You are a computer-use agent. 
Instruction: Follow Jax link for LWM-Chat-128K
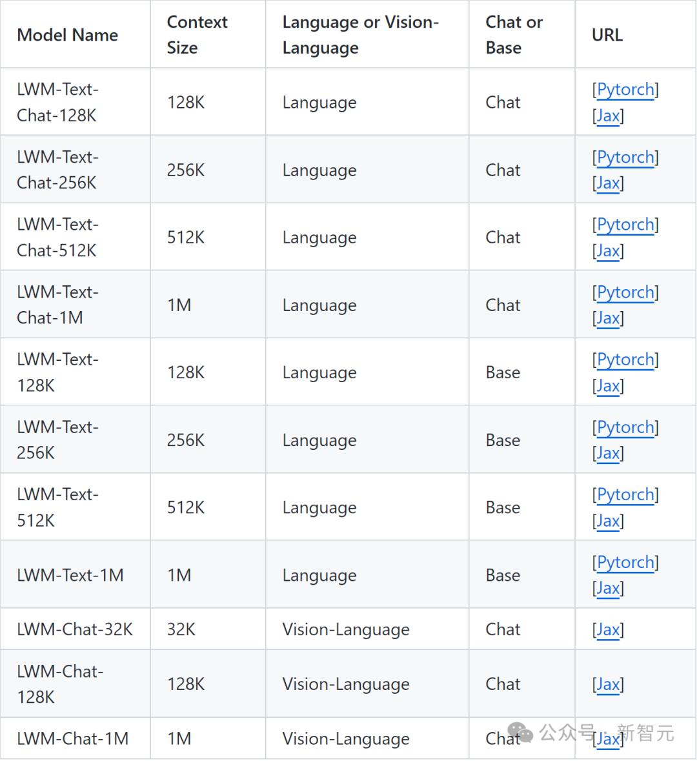[x=608, y=684]
